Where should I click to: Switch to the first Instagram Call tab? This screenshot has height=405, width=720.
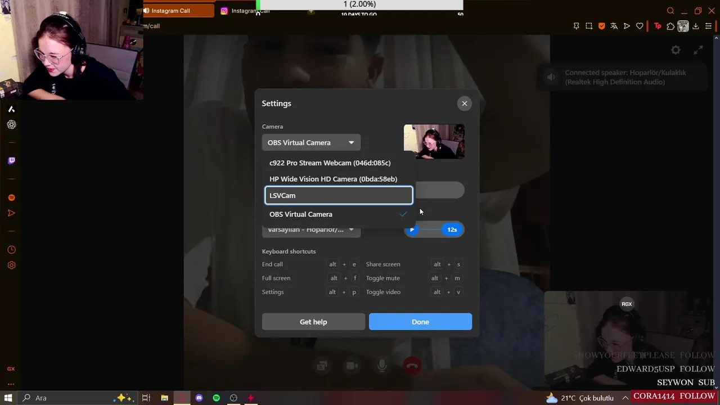coord(179,11)
